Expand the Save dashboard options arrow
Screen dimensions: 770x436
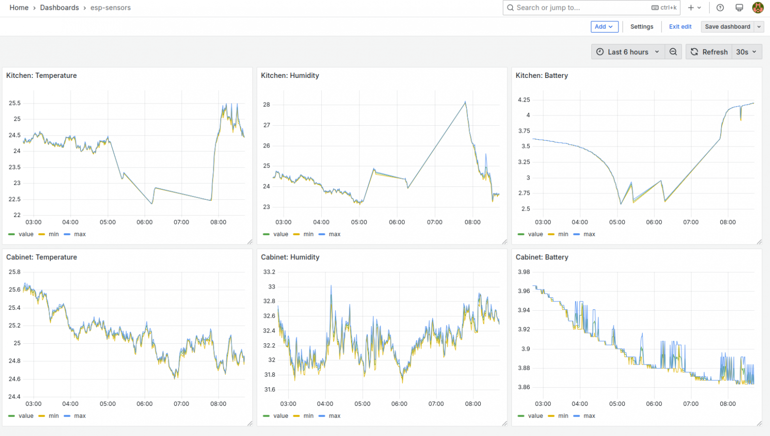(759, 27)
